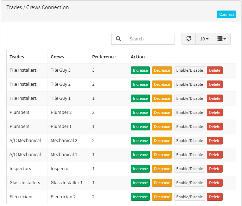Delete the Glass Installer 1 row
Viewport: 242px width, 206px height.
tap(215, 183)
